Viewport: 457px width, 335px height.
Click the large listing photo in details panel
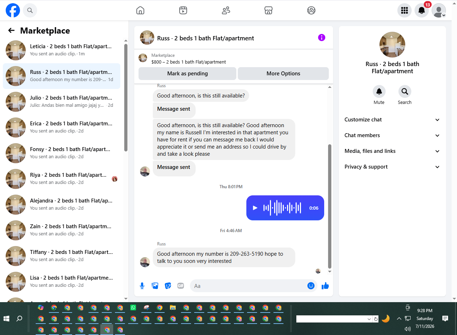[x=392, y=45]
